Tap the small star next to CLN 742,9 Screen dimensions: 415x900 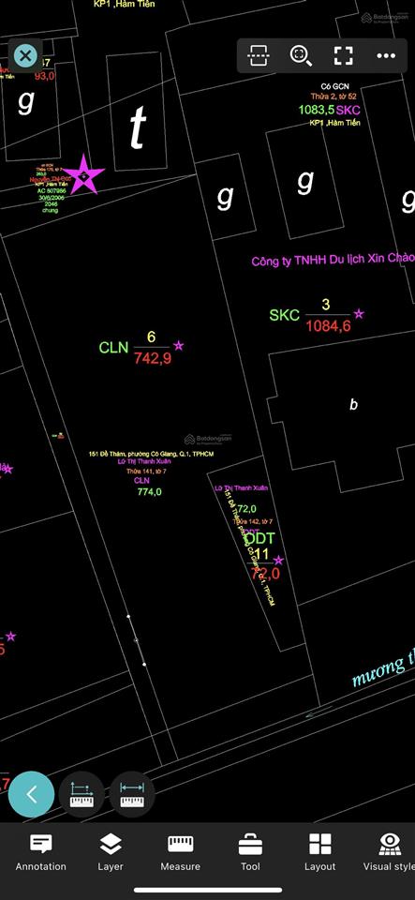tap(179, 346)
